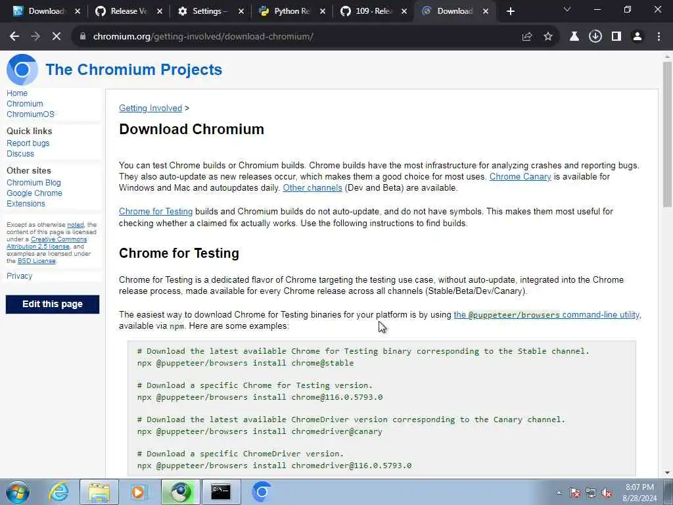Viewport: 673px width, 505px height.
Task: Open File Explorer from taskbar
Action: click(99, 492)
